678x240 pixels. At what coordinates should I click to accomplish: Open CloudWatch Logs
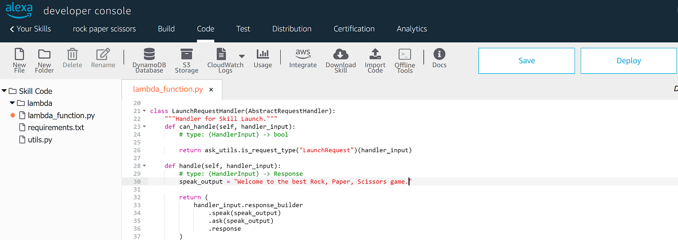click(225, 61)
